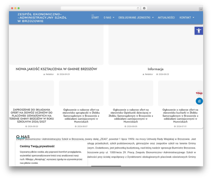Click the clock icon beside date 2026-07-31

(175, 127)
